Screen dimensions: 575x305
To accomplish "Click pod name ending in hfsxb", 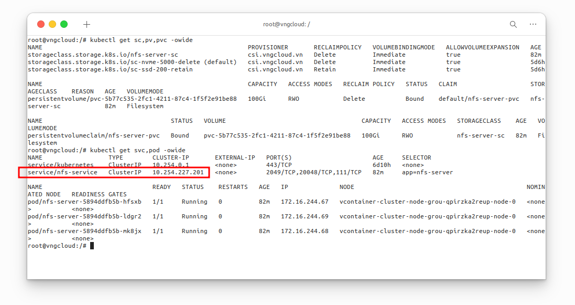I will [x=84, y=202].
